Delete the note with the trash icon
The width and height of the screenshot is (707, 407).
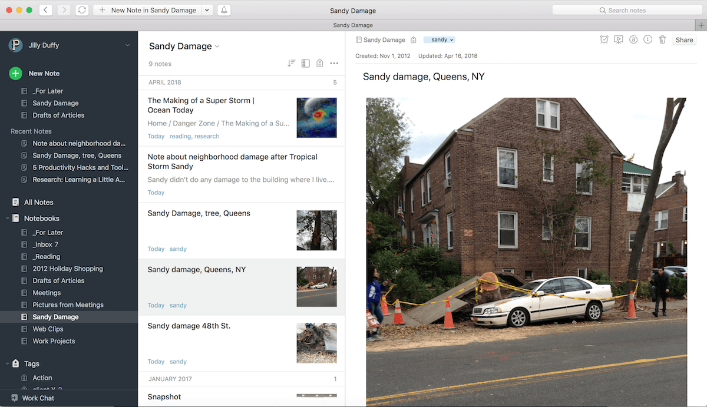[x=662, y=39]
